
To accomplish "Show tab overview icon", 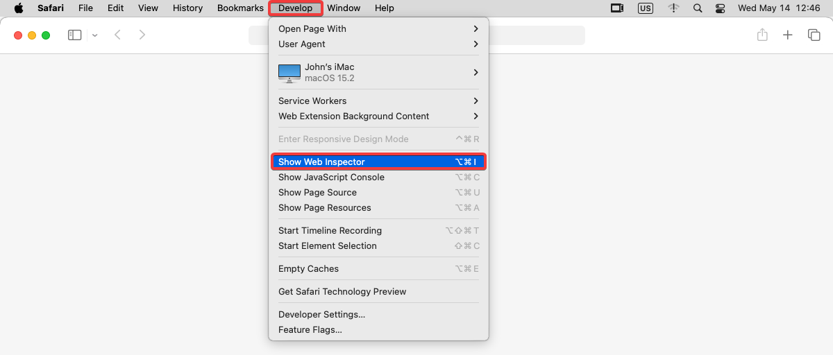I will pyautogui.click(x=814, y=35).
